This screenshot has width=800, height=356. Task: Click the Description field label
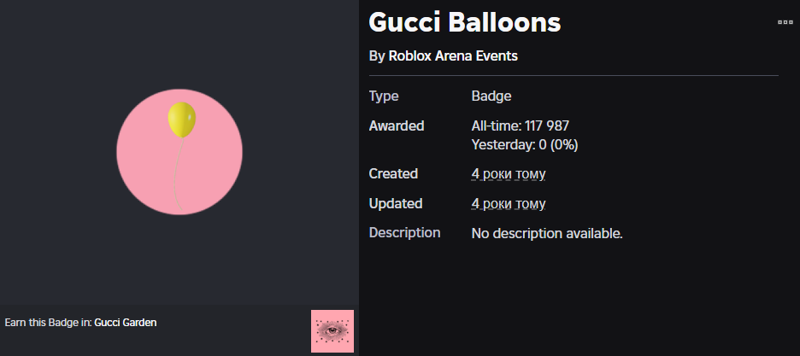click(404, 233)
